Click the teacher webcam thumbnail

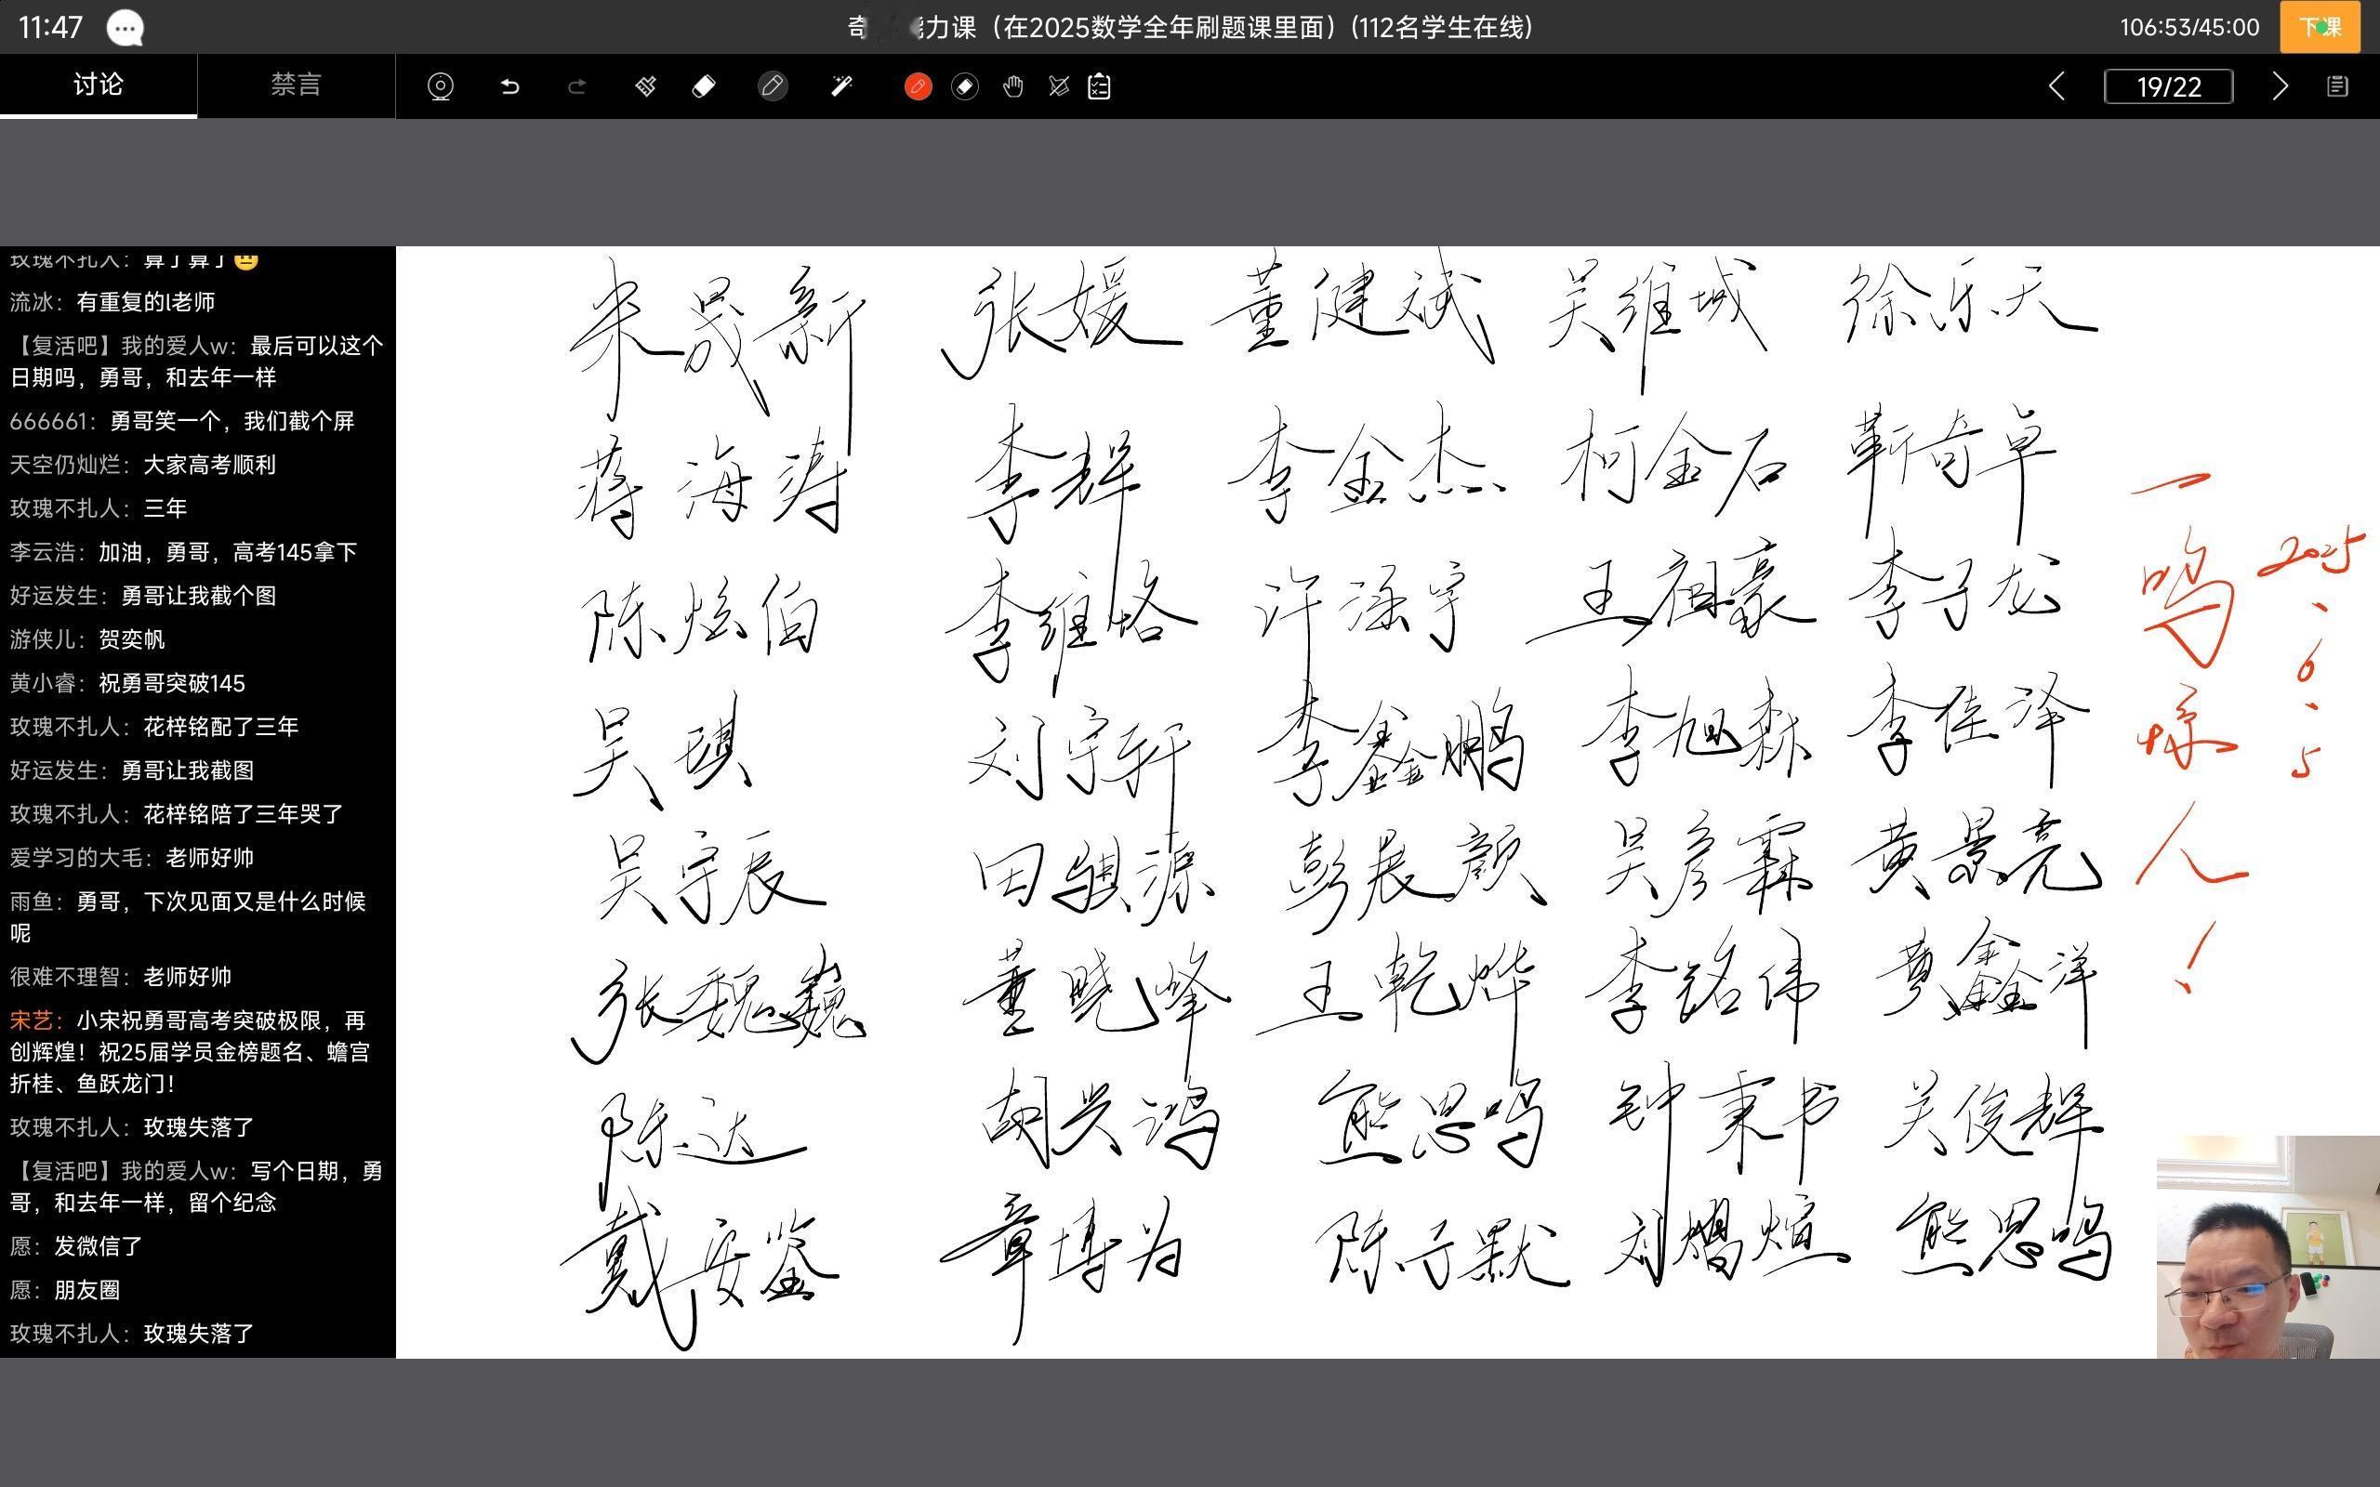2267,1246
